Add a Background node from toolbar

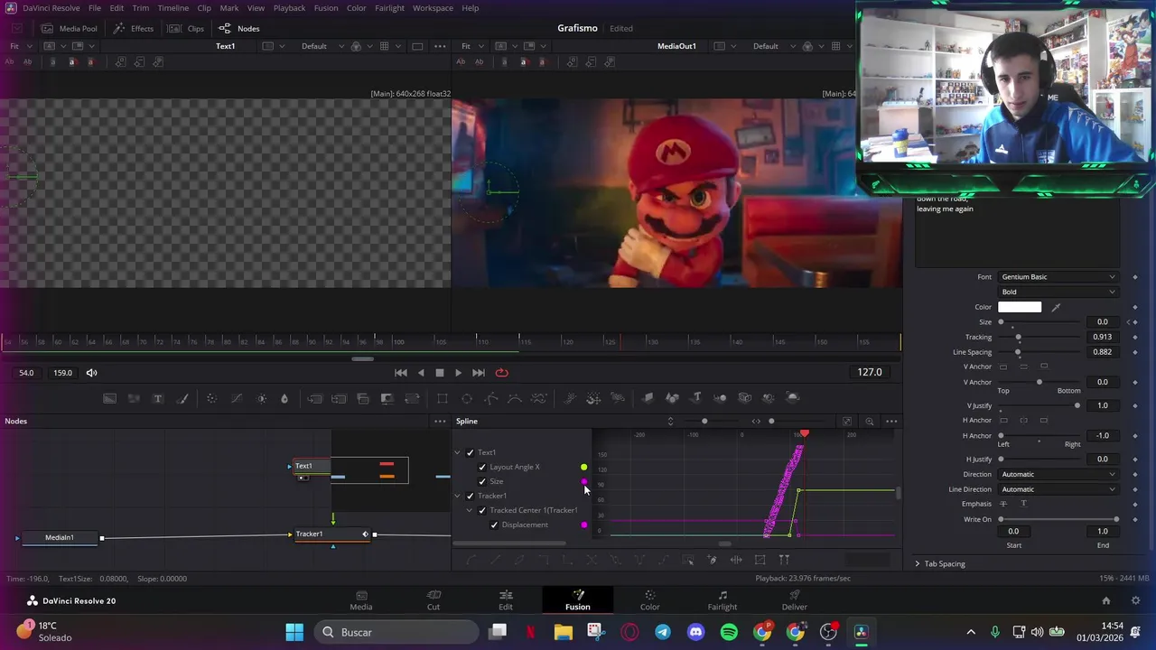point(109,398)
